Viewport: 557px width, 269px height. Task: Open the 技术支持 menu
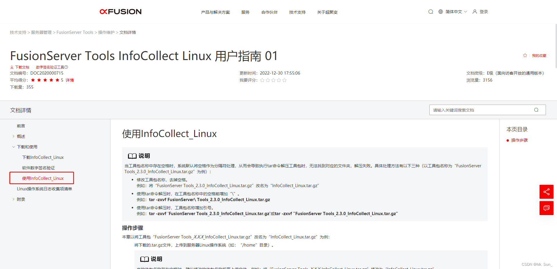[297, 12]
